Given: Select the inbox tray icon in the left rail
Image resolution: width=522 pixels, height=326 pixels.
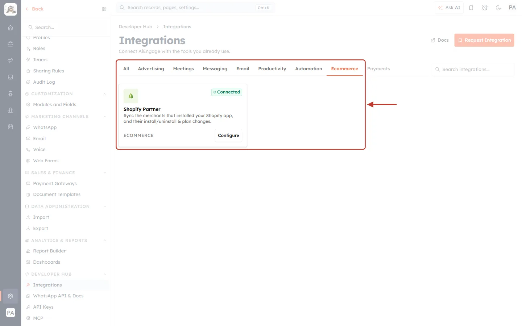Looking at the screenshot, I should coord(11,77).
